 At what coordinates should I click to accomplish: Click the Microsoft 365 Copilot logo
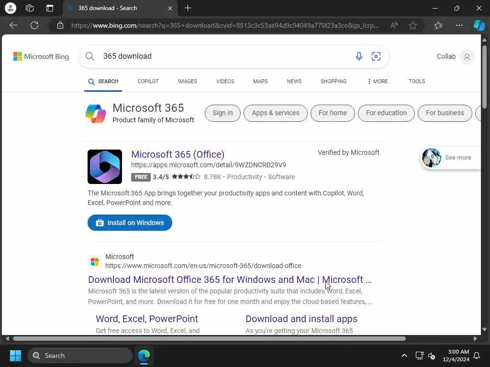[x=96, y=114]
